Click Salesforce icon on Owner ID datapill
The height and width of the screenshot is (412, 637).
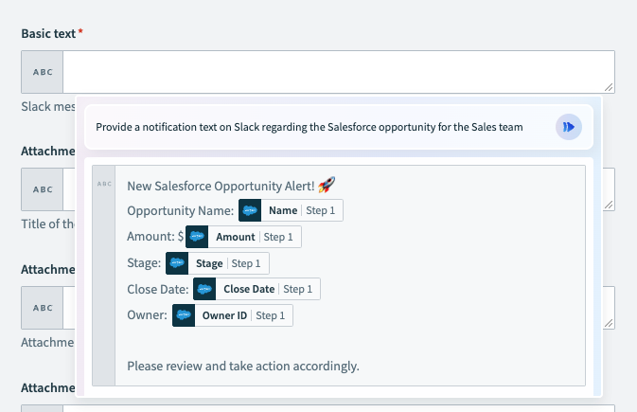(184, 315)
